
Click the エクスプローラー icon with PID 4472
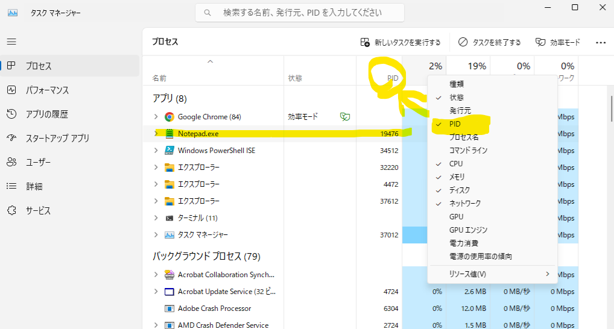point(169,184)
